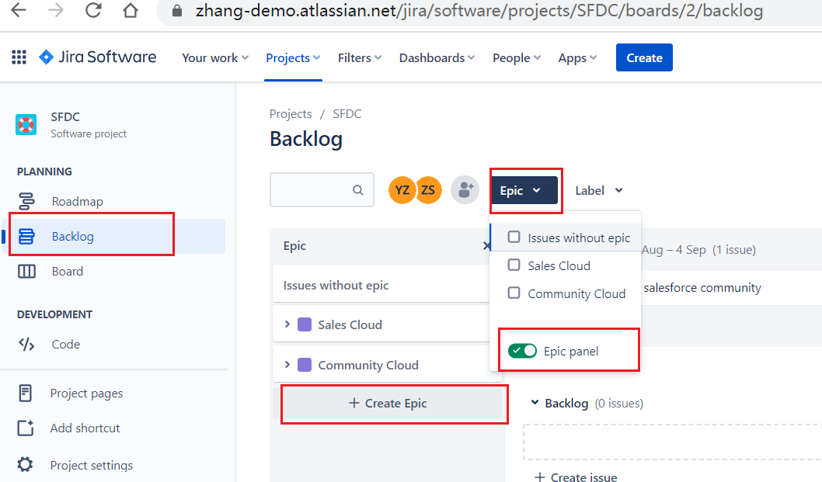Click the padlock site info icon
This screenshot has height=482, width=822.
tap(177, 11)
